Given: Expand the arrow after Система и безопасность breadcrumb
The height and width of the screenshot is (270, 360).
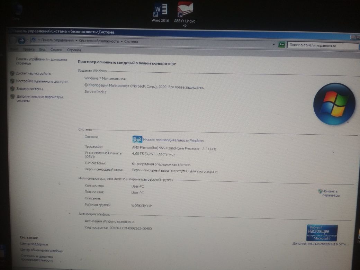Looking at the screenshot, I should 122,42.
